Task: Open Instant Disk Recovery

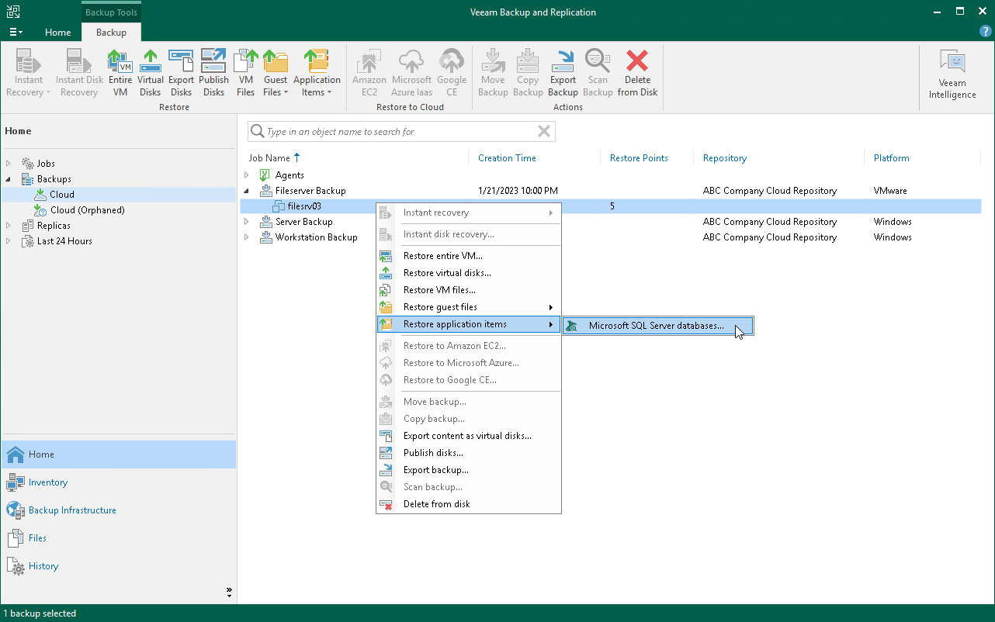Action: tap(78, 71)
